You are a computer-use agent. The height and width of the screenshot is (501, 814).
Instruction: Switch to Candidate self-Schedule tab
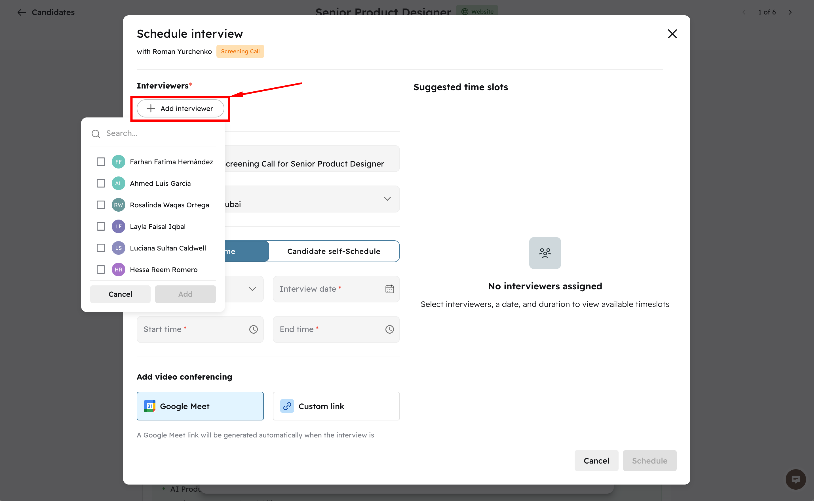tap(334, 251)
